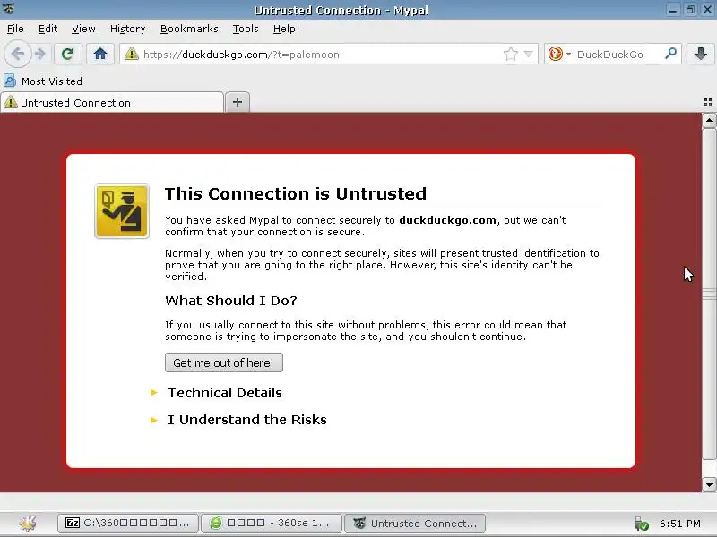This screenshot has height=537, width=717.
Task: Open the View menu
Action: [83, 29]
